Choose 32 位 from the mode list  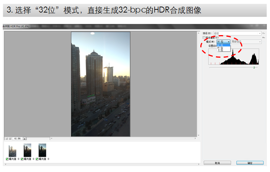click(x=223, y=46)
